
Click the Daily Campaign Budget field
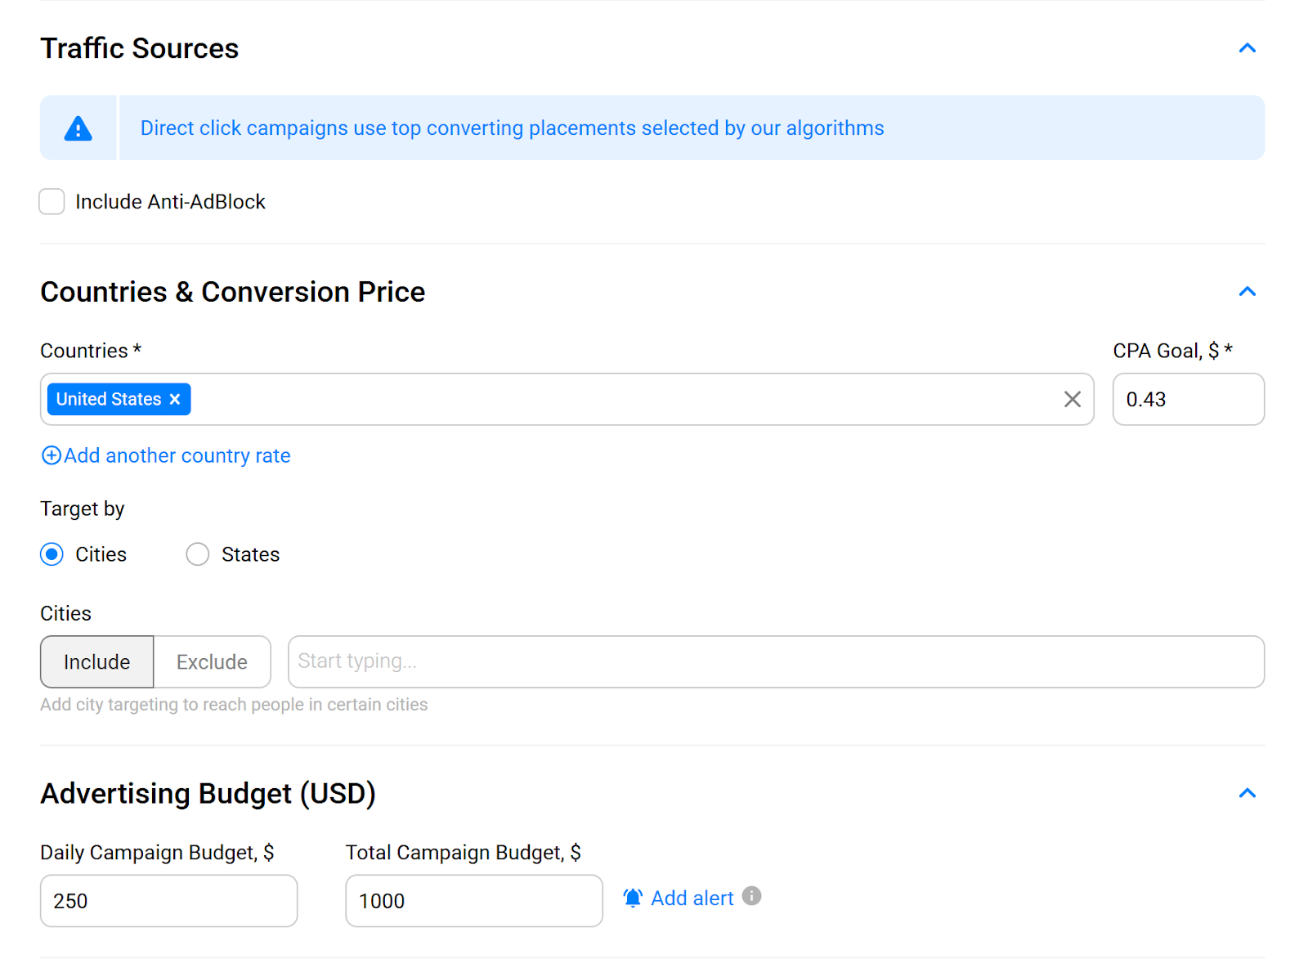[168, 900]
